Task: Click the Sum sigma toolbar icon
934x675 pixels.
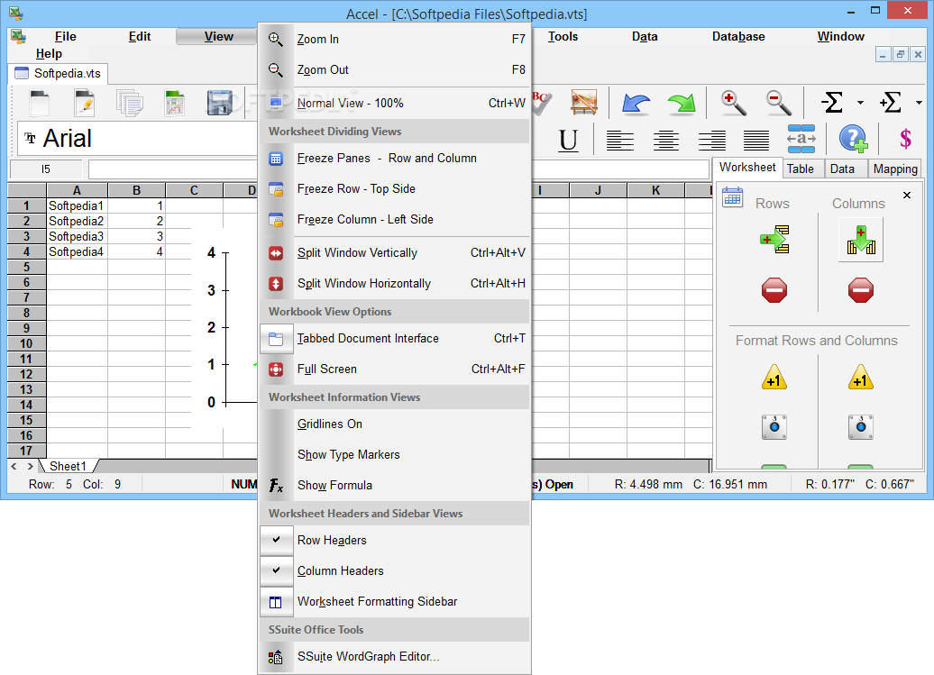Action: click(x=832, y=103)
